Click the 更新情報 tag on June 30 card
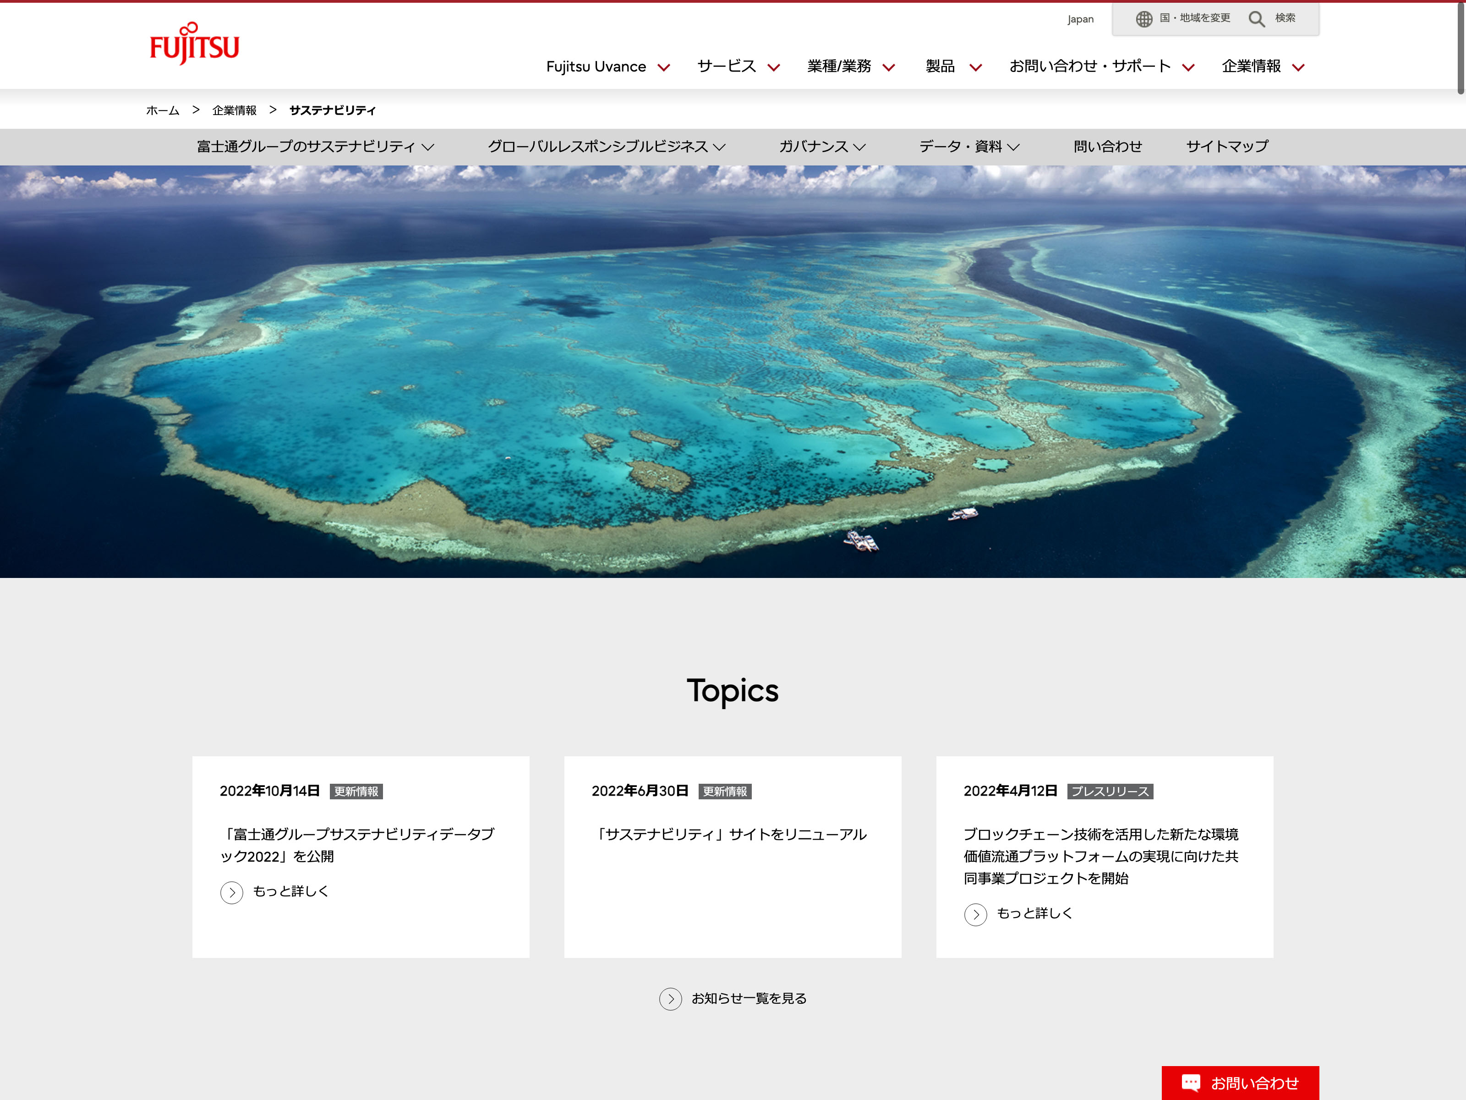1466x1100 pixels. coord(724,791)
